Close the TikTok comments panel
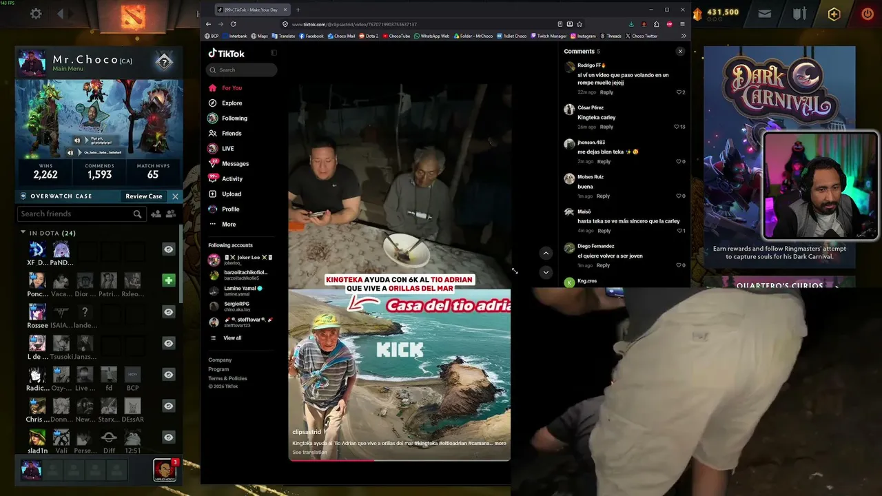Screen dimensions: 882x496 680,52
